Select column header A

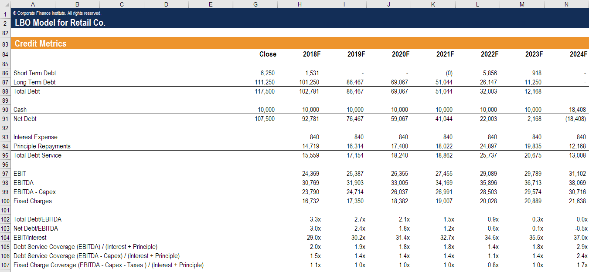(x=33, y=4)
